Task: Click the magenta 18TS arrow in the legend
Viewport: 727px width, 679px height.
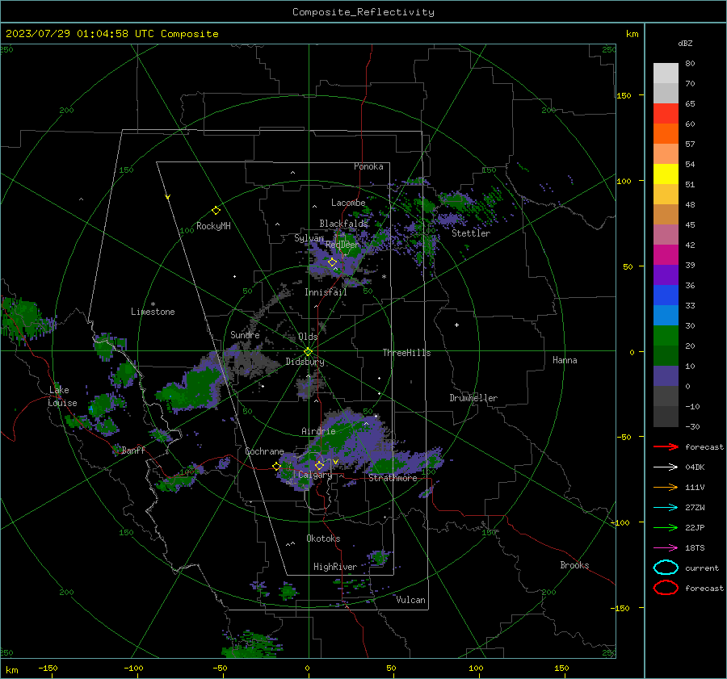Action: click(666, 548)
